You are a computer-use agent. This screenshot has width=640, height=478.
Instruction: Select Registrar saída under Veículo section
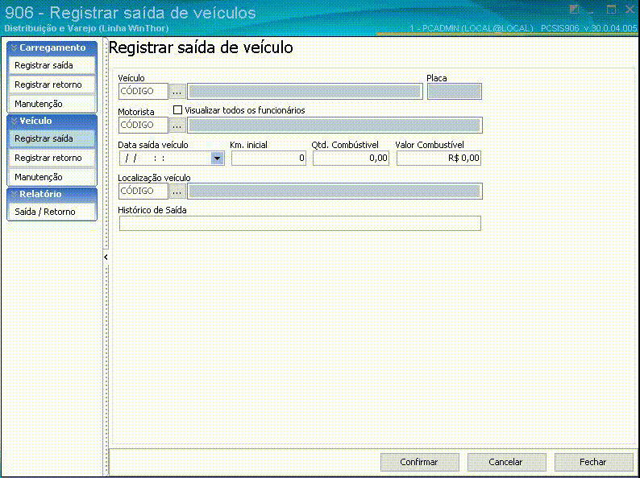click(x=52, y=138)
